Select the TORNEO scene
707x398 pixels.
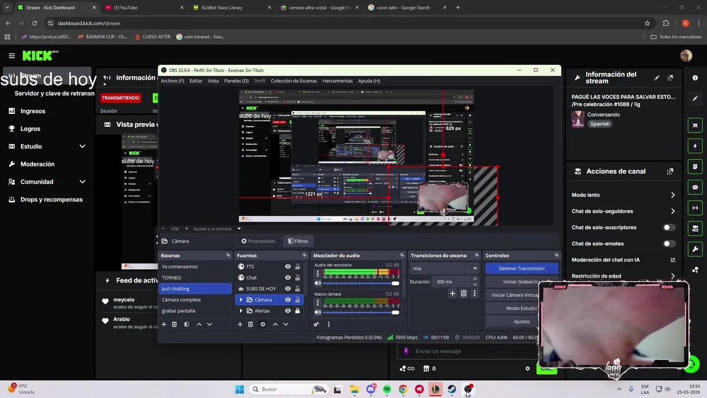click(x=196, y=277)
